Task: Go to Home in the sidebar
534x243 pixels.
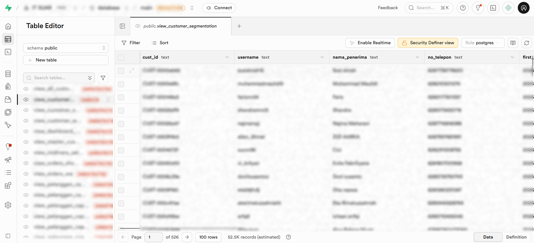Action: coord(8,26)
